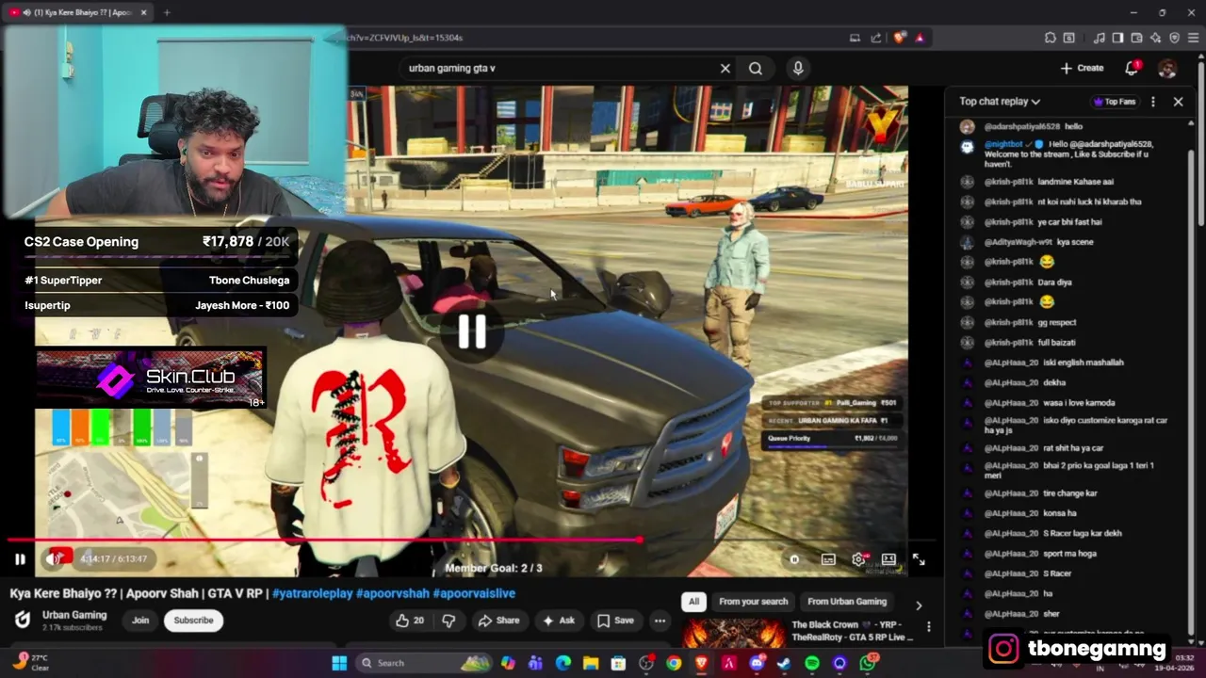The width and height of the screenshot is (1206, 678).
Task: Share the page URL from address bar
Action: 876,38
